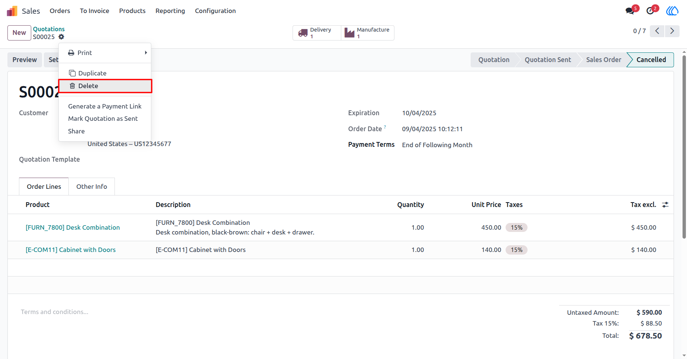This screenshot has width=687, height=359.
Task: Click the Quotation Sent status stage
Action: pyautogui.click(x=548, y=60)
